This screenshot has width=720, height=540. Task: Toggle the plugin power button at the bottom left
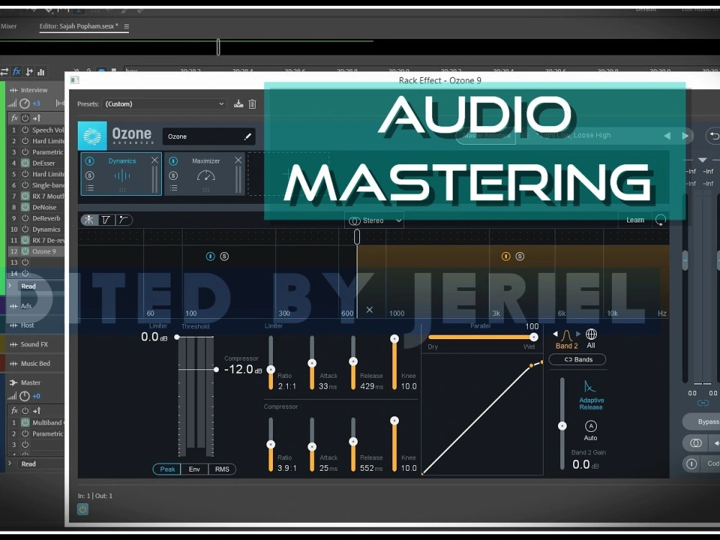coord(83,509)
